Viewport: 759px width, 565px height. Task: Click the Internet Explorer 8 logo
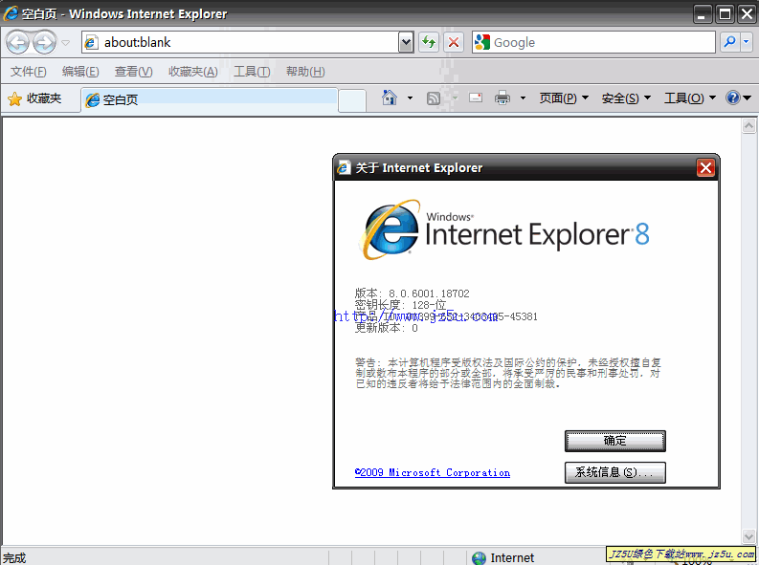tap(504, 230)
